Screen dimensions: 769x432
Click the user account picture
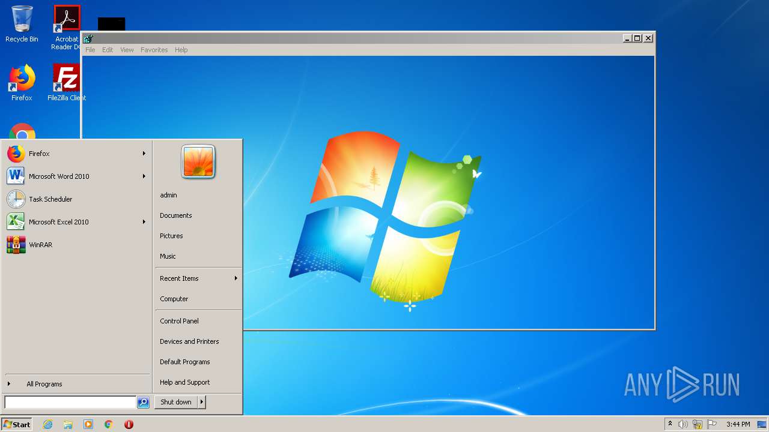(x=198, y=162)
